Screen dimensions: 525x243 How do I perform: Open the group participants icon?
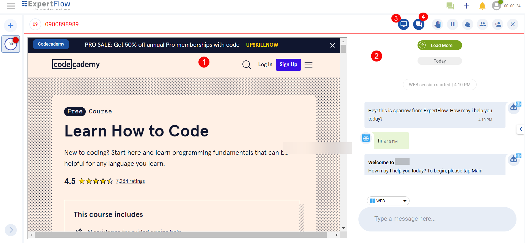pos(483,24)
